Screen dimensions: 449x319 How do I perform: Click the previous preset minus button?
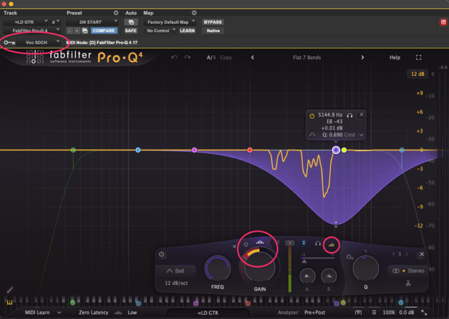coord(70,30)
